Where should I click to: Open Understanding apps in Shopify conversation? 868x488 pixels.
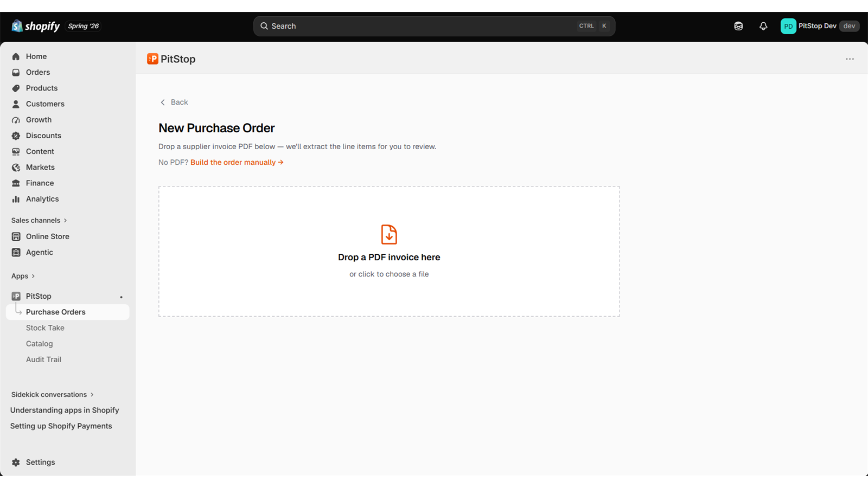click(65, 410)
